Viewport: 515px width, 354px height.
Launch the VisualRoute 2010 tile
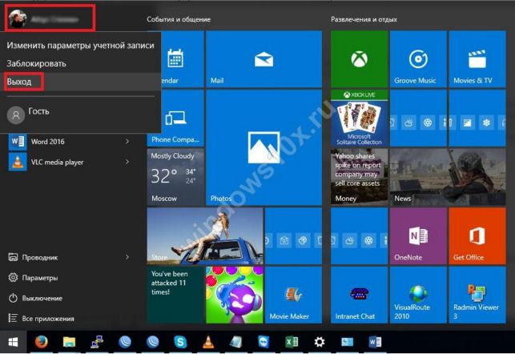coord(418,295)
